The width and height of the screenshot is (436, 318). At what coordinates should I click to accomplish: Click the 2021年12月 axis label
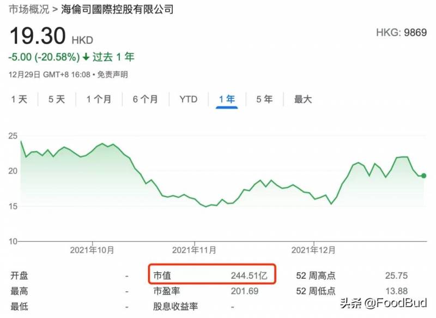coord(313,250)
